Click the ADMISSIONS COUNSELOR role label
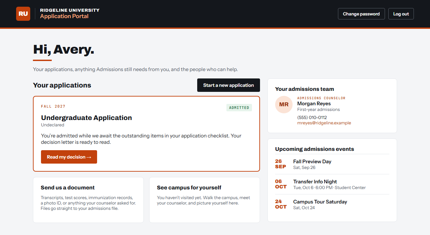The width and height of the screenshot is (430, 235). (321, 98)
